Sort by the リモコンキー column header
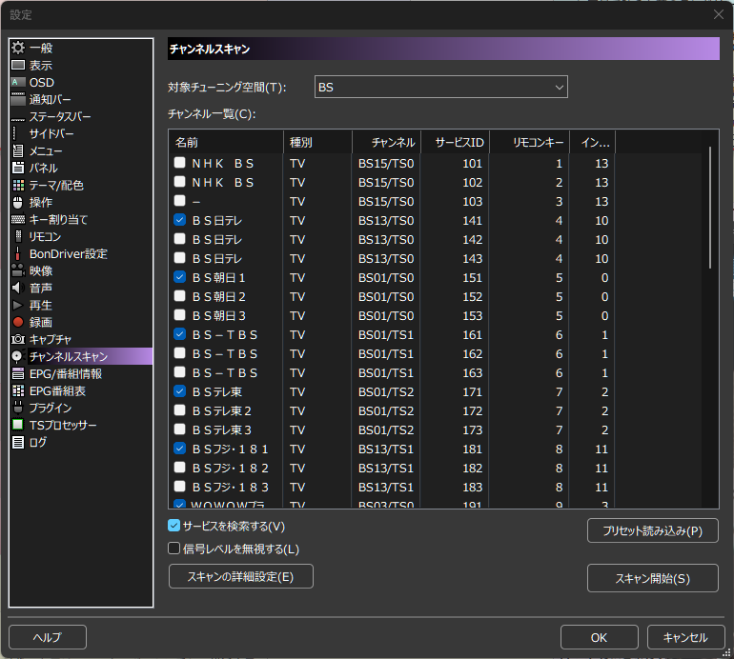The image size is (734, 659). (x=529, y=142)
